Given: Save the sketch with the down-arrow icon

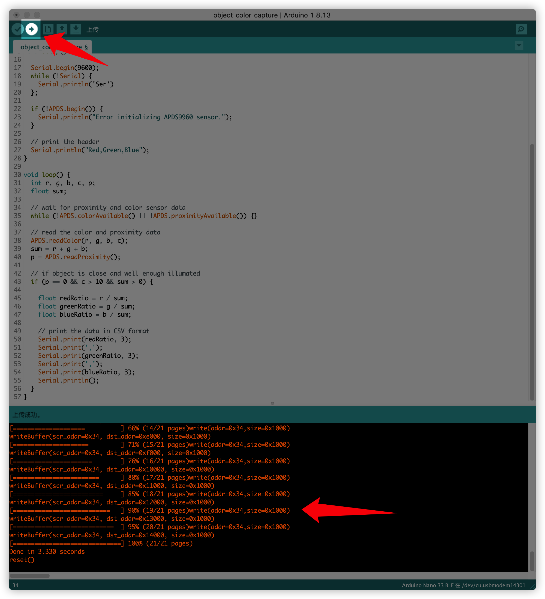Looking at the screenshot, I should [x=76, y=29].
